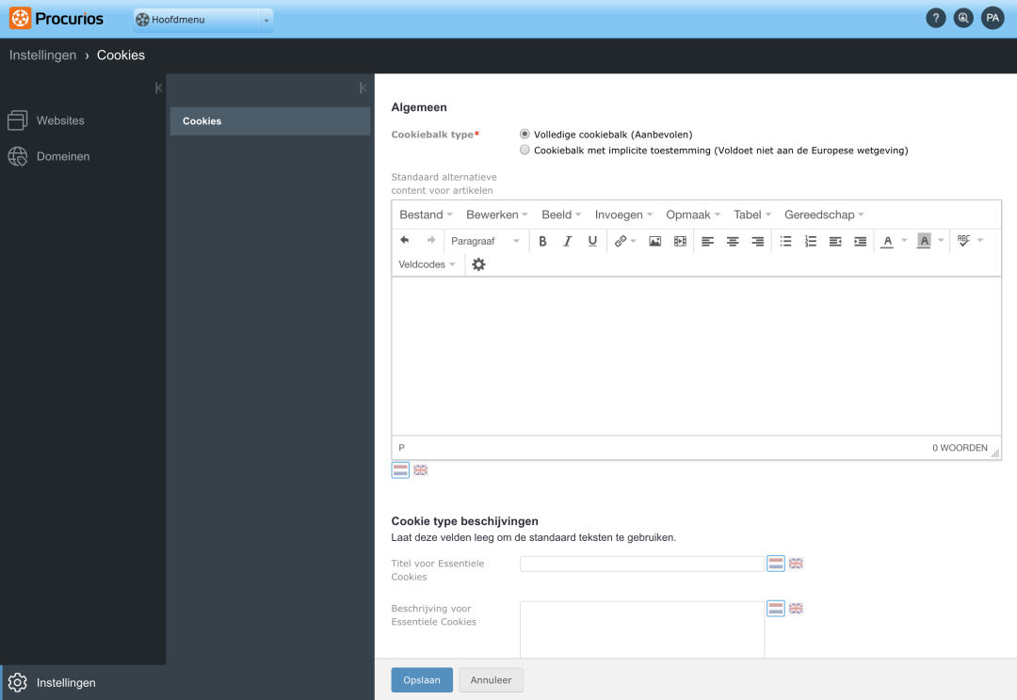Toggle bold formatting in editor
Image resolution: width=1017 pixels, height=700 pixels.
point(542,241)
